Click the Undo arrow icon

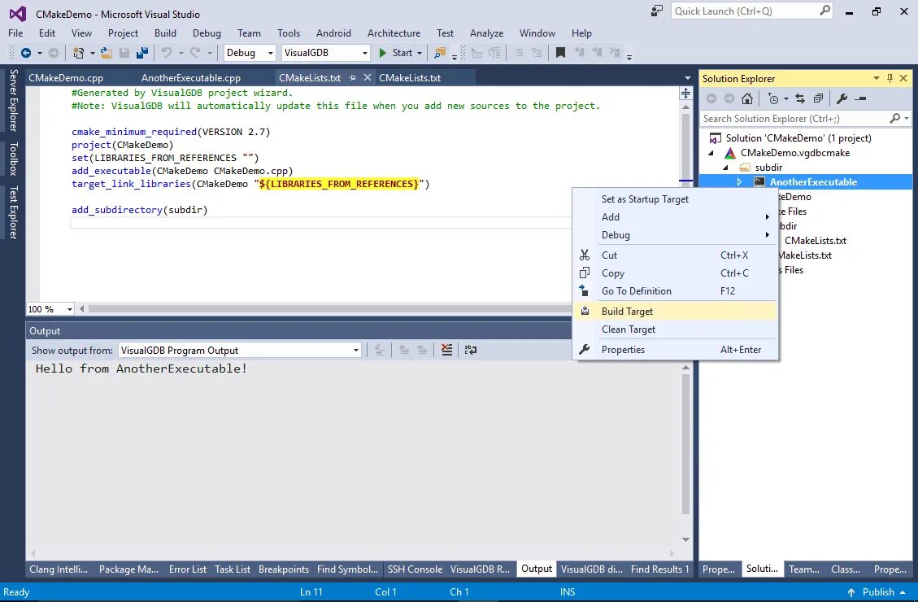click(x=167, y=53)
